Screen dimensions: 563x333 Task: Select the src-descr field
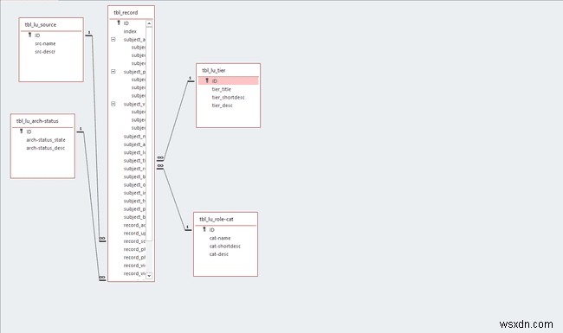pyautogui.click(x=45, y=52)
